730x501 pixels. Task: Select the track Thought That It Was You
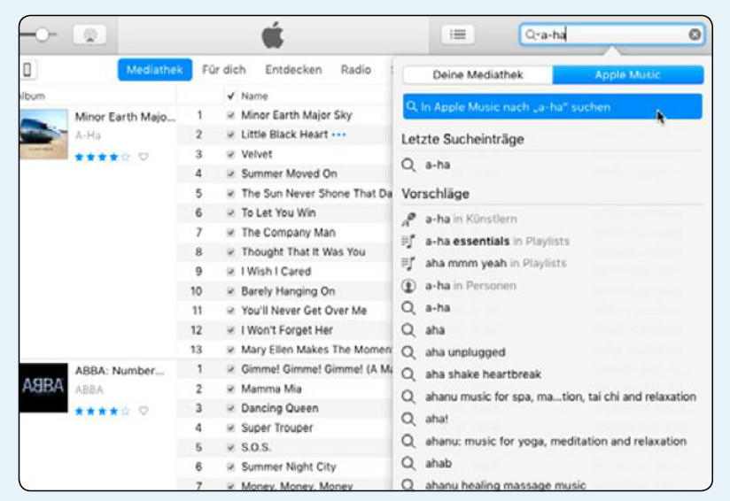click(303, 252)
